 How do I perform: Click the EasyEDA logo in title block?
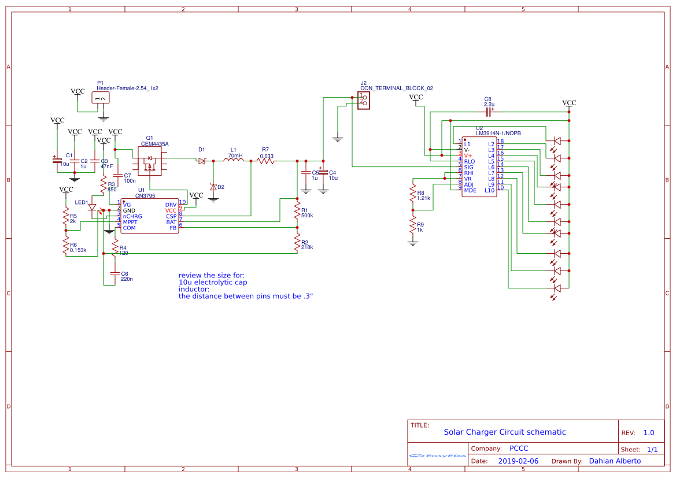coord(437,455)
